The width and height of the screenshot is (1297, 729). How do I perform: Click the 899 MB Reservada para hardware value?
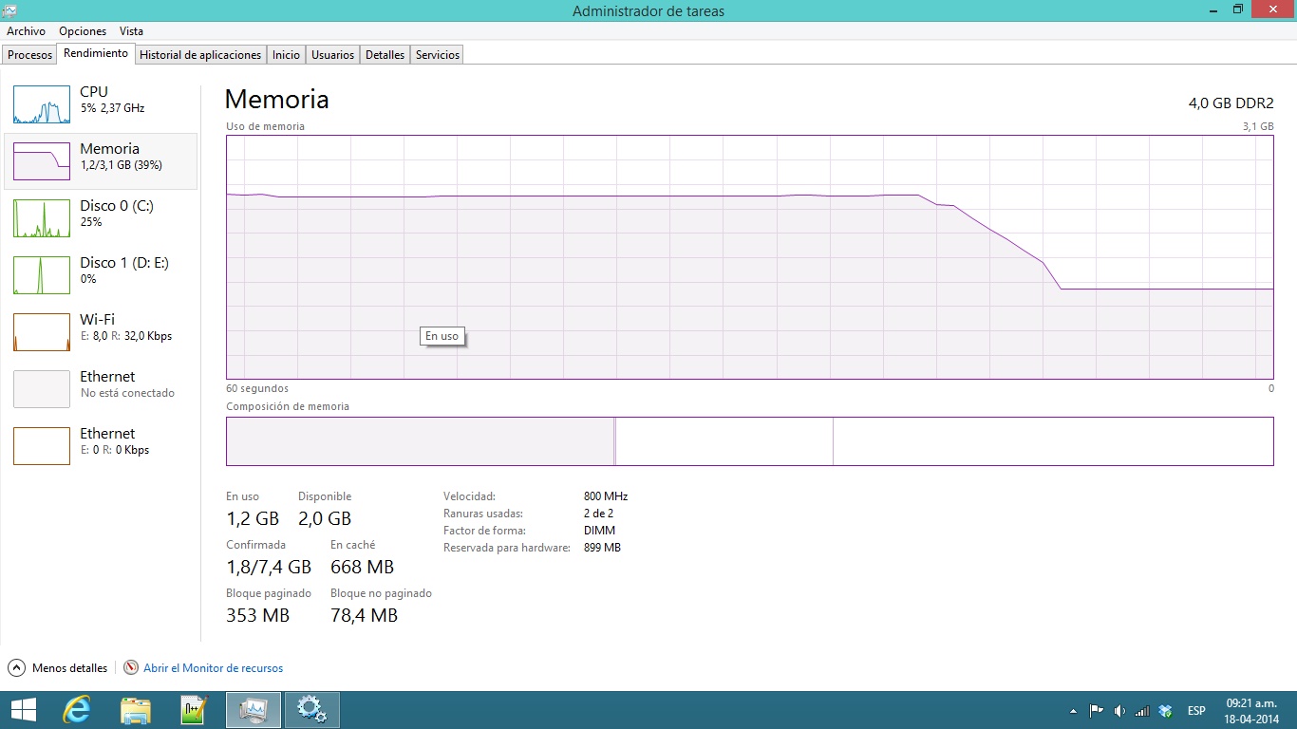coord(602,548)
